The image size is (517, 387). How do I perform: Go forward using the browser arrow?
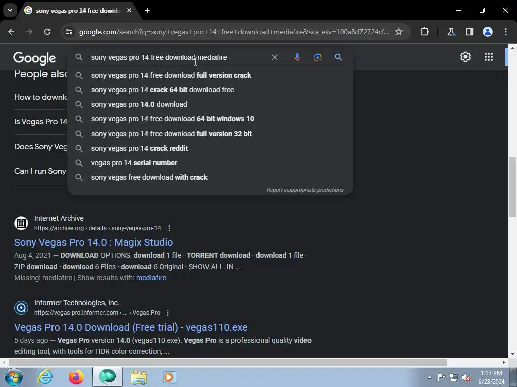29,32
